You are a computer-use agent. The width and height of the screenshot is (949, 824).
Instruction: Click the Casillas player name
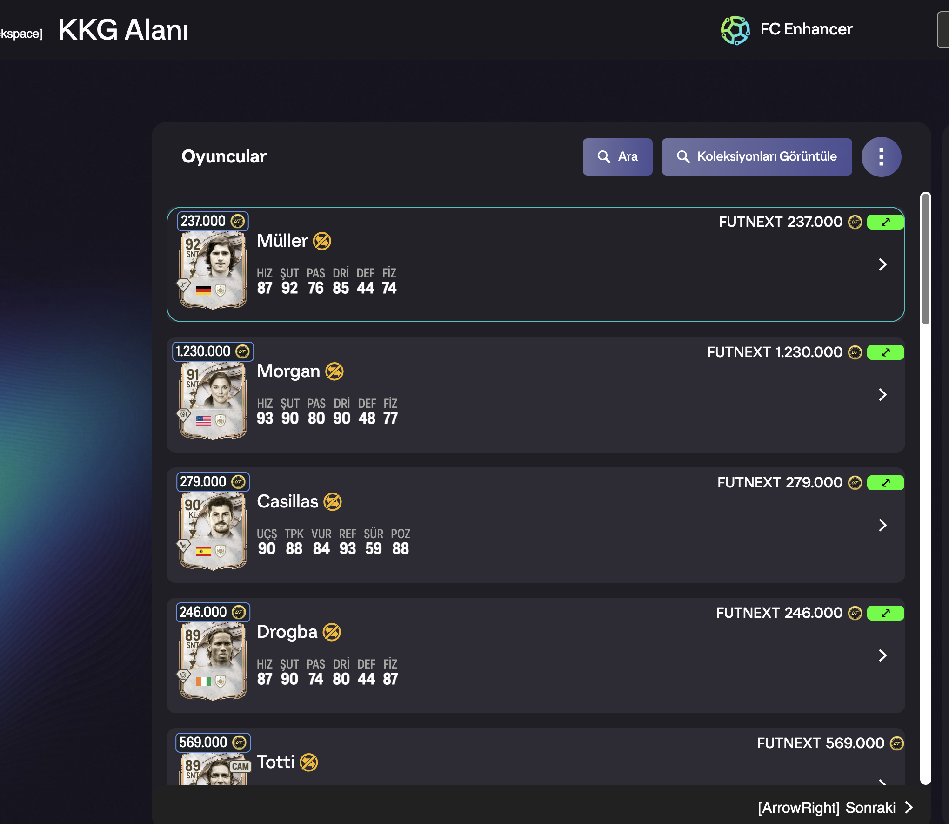[287, 502]
